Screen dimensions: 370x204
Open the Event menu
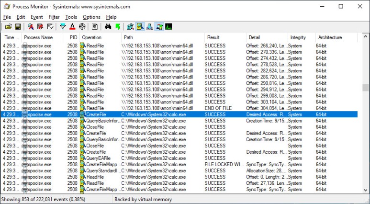(37, 17)
